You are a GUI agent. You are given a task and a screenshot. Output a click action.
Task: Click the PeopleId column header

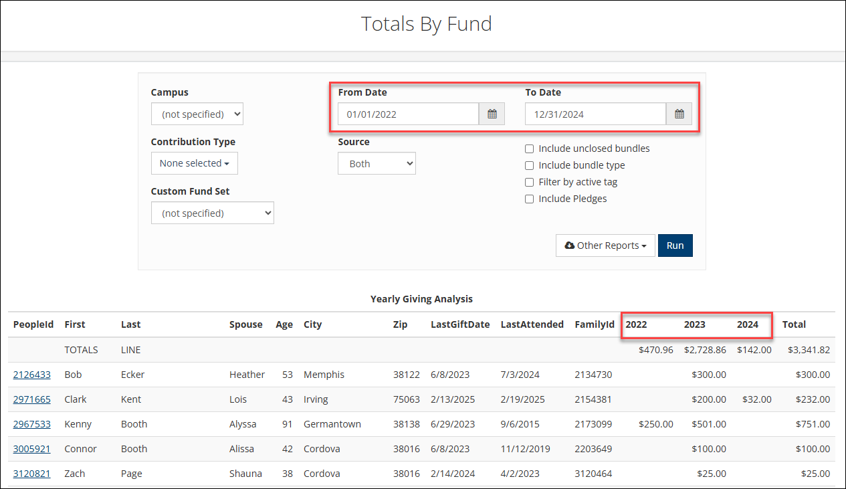tap(33, 324)
